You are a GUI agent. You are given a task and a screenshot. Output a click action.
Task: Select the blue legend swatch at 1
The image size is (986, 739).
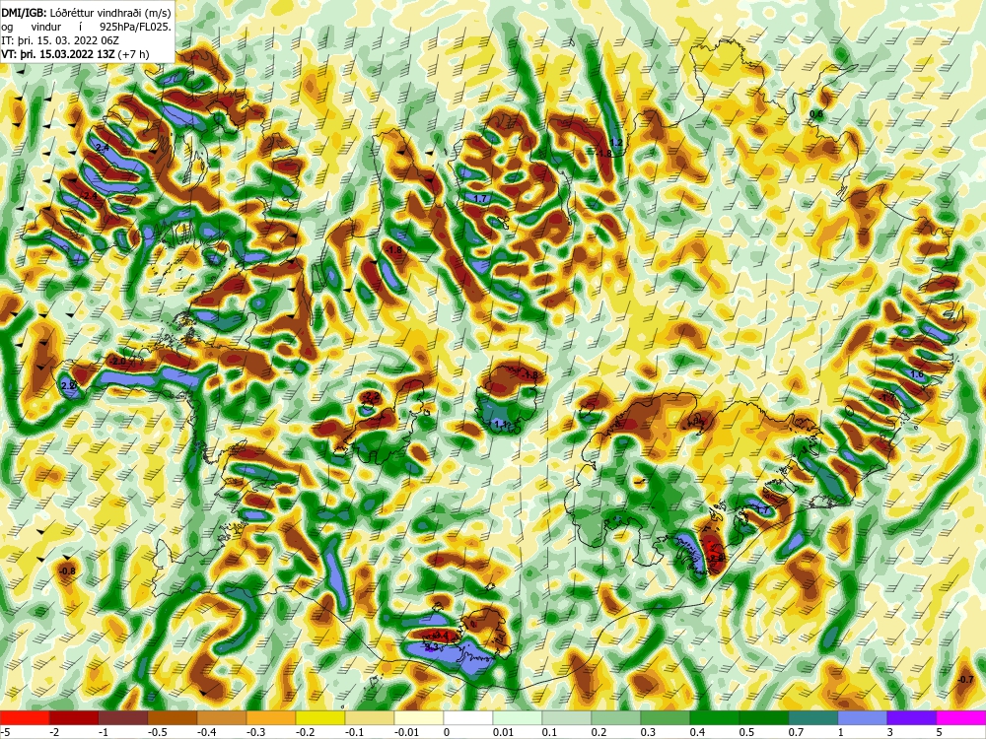[x=863, y=717]
